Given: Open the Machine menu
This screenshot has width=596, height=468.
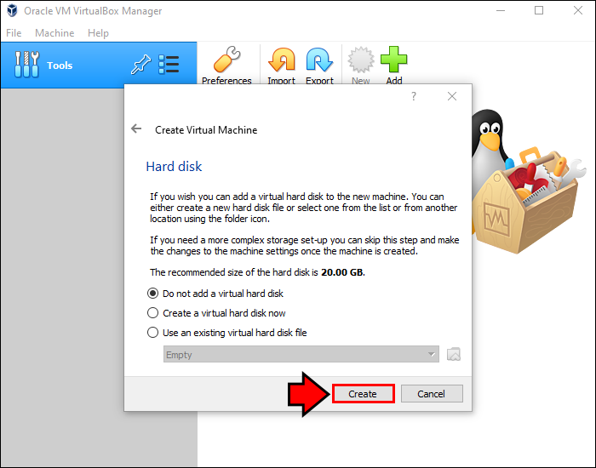Looking at the screenshot, I should 54,33.
